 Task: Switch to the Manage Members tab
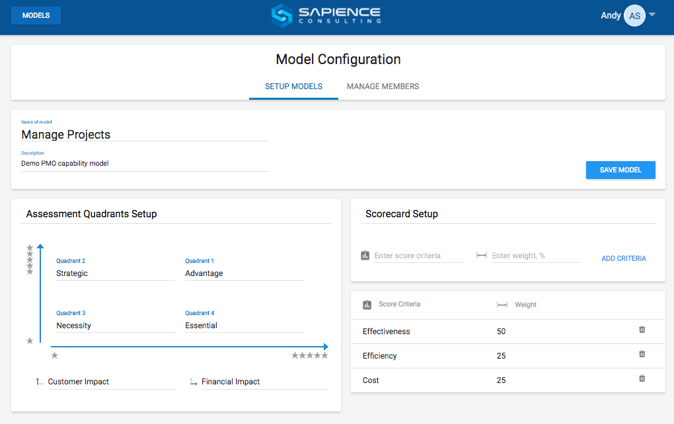click(383, 87)
